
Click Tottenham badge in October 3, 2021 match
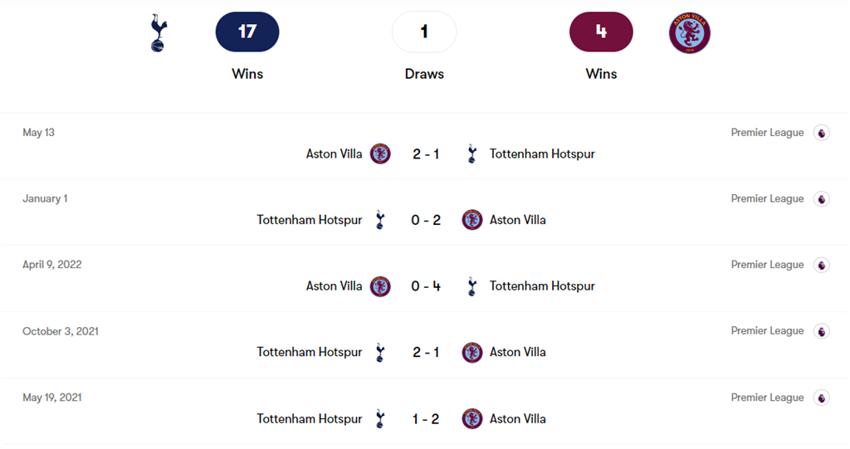click(x=380, y=353)
